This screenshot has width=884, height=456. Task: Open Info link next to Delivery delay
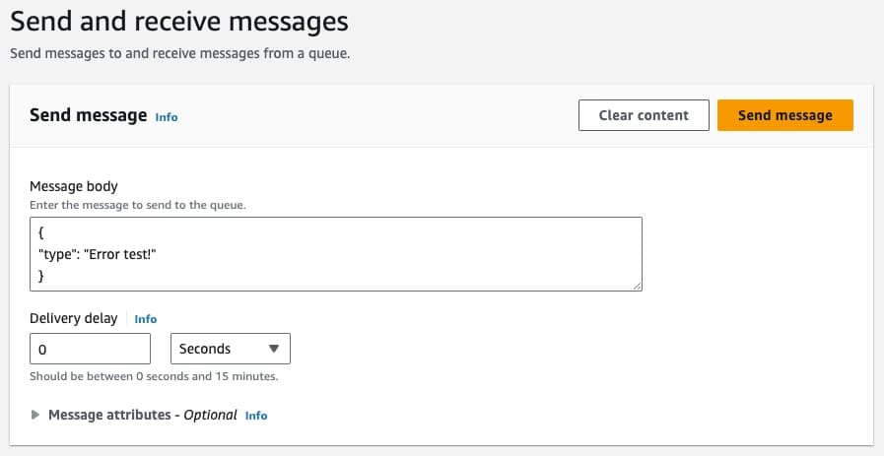click(x=145, y=319)
